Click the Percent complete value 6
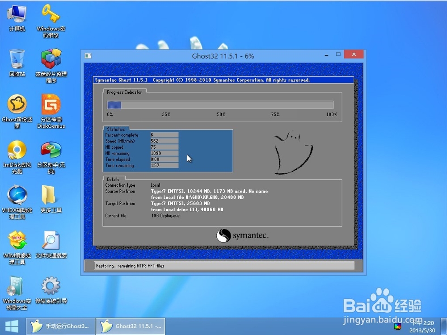 (164, 135)
